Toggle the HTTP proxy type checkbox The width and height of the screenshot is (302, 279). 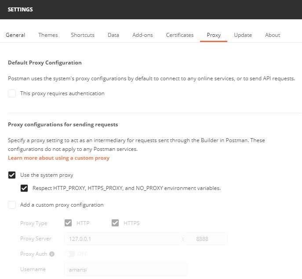pos(68,223)
